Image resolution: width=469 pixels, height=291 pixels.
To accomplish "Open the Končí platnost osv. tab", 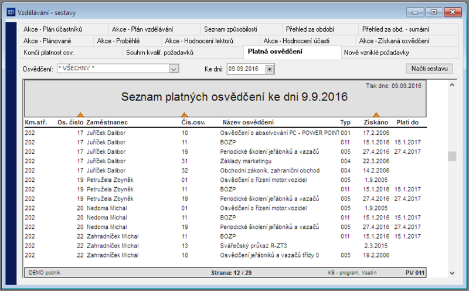I will coord(72,53).
